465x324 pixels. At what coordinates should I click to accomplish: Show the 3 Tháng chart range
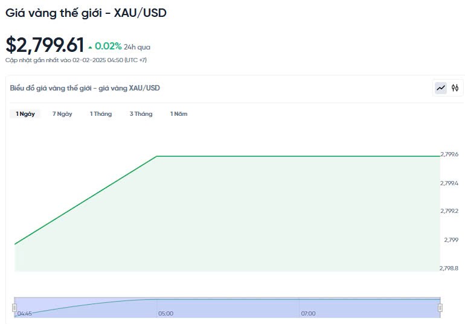coord(141,114)
